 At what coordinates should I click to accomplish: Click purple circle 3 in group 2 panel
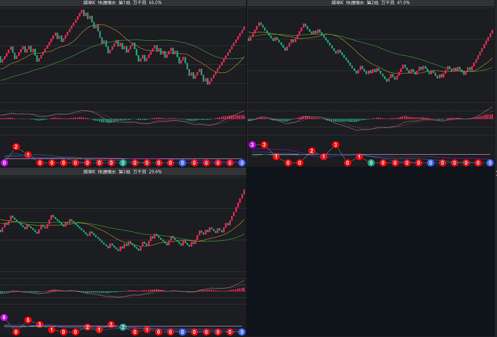click(252, 145)
